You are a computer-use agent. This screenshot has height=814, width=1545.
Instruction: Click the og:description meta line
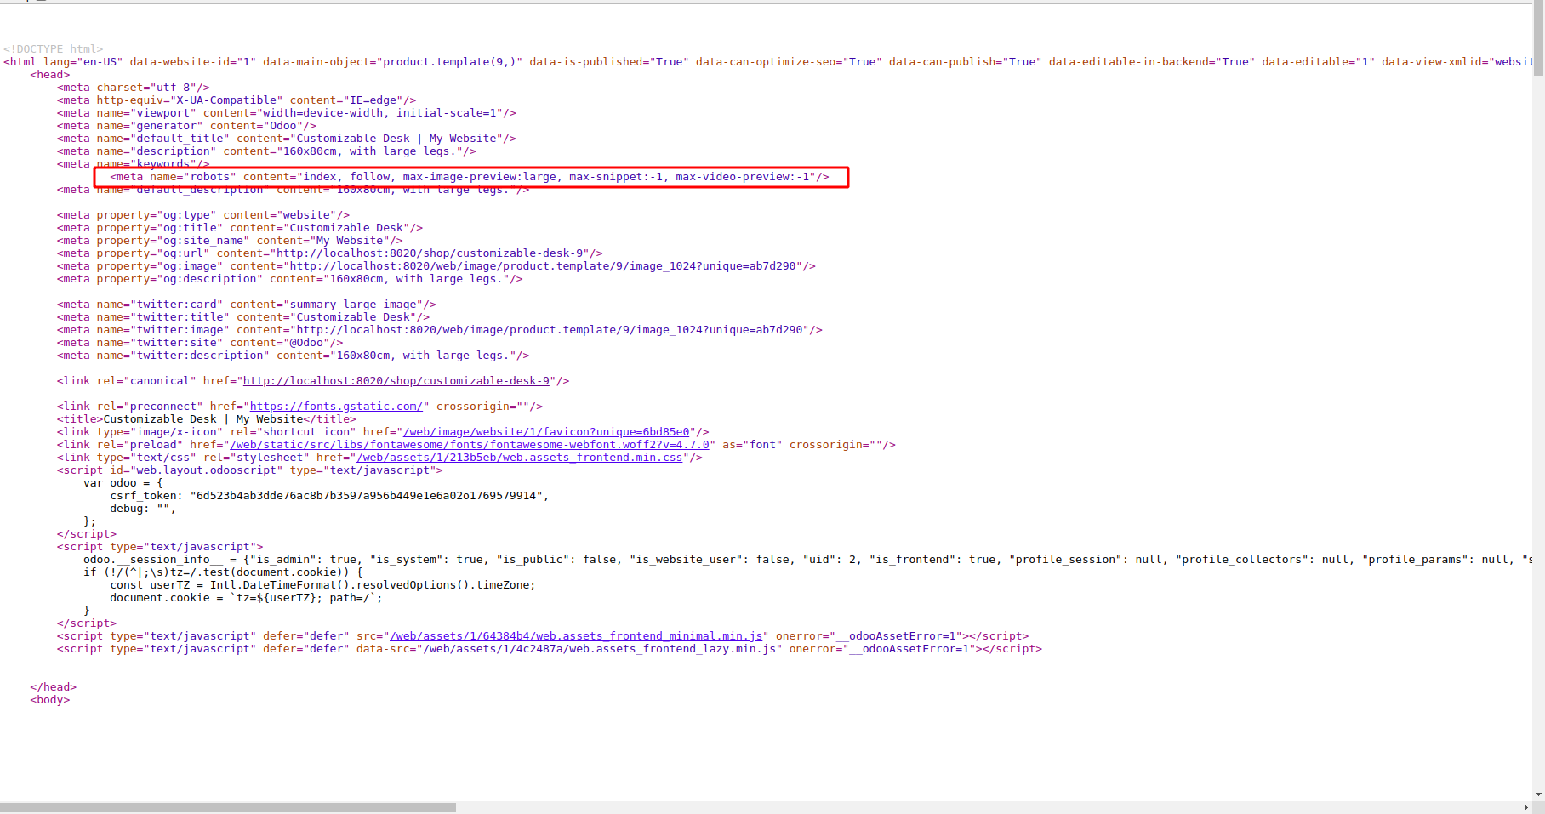(290, 279)
